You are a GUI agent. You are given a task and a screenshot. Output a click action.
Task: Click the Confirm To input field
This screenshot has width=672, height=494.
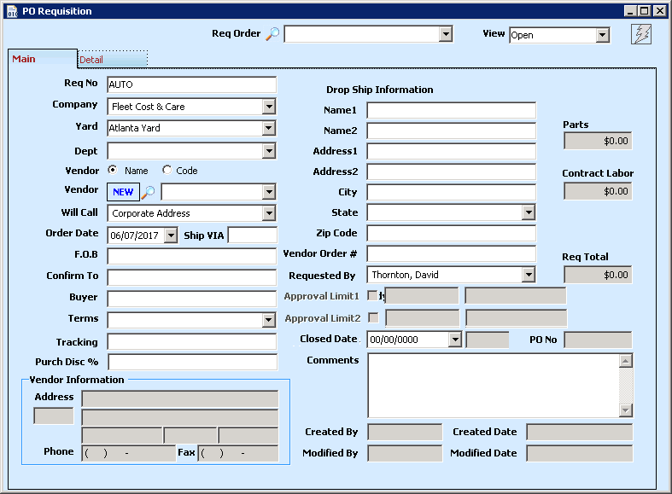(191, 277)
